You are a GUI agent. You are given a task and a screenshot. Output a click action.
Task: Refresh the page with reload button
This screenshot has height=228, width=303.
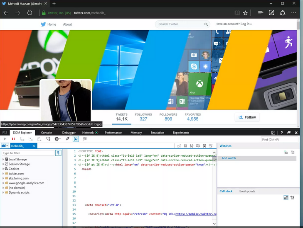[x=30, y=13]
